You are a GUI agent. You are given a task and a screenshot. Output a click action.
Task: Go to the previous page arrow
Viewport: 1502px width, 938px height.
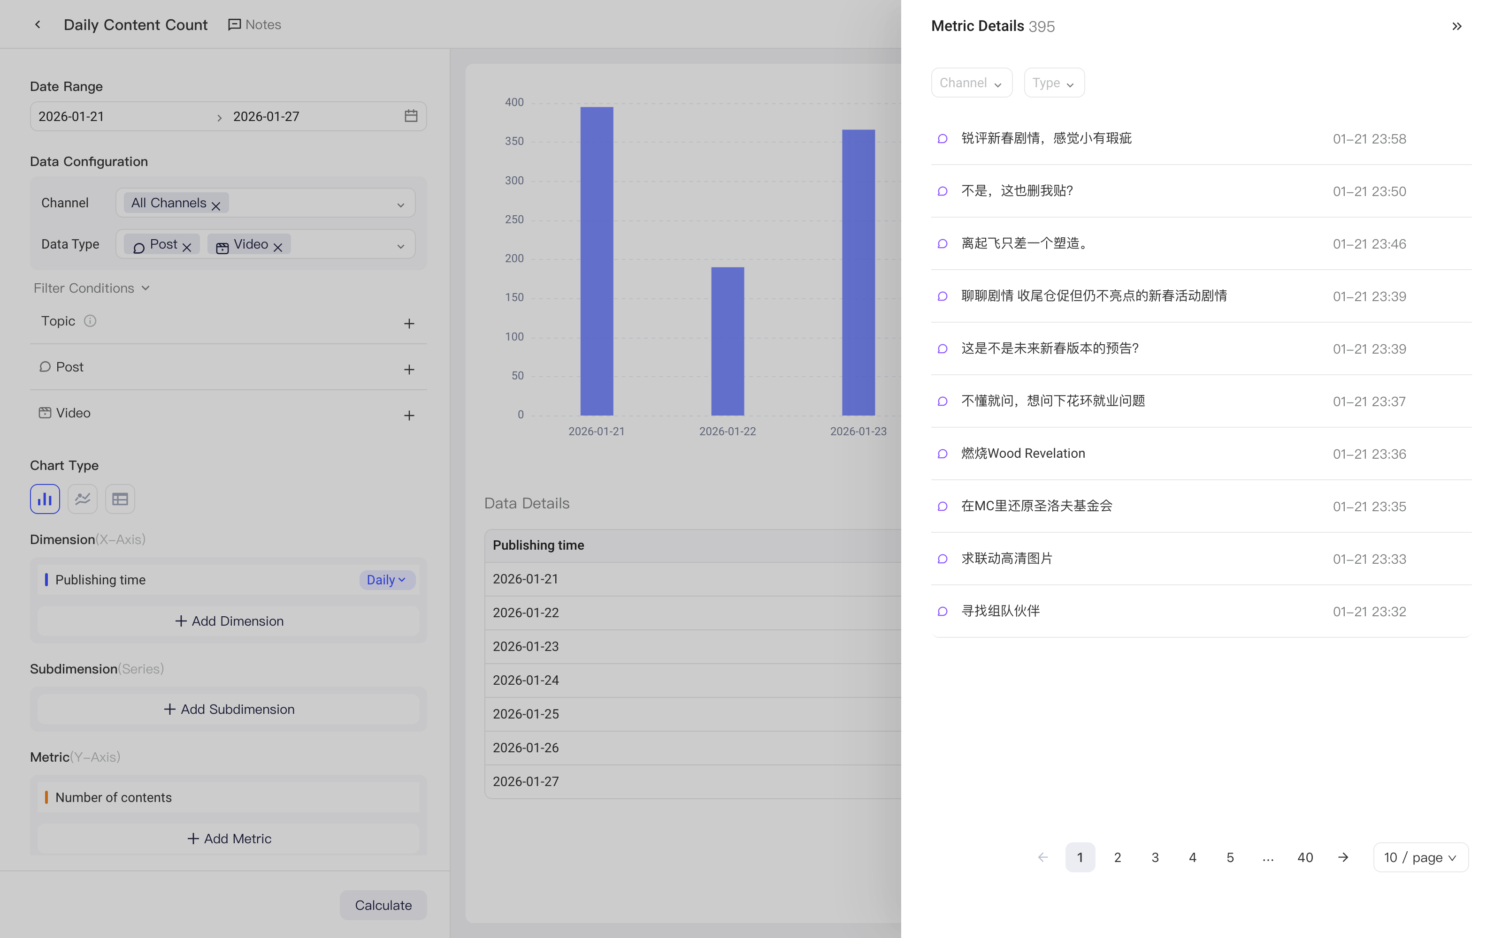click(x=1042, y=857)
